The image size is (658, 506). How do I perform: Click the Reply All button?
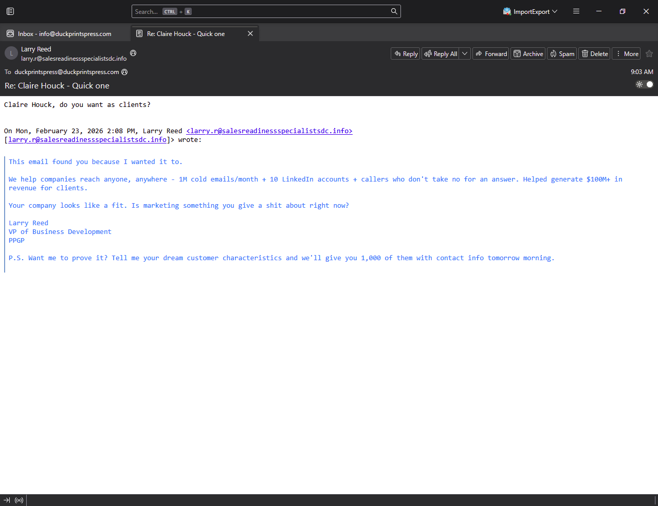[x=441, y=54]
